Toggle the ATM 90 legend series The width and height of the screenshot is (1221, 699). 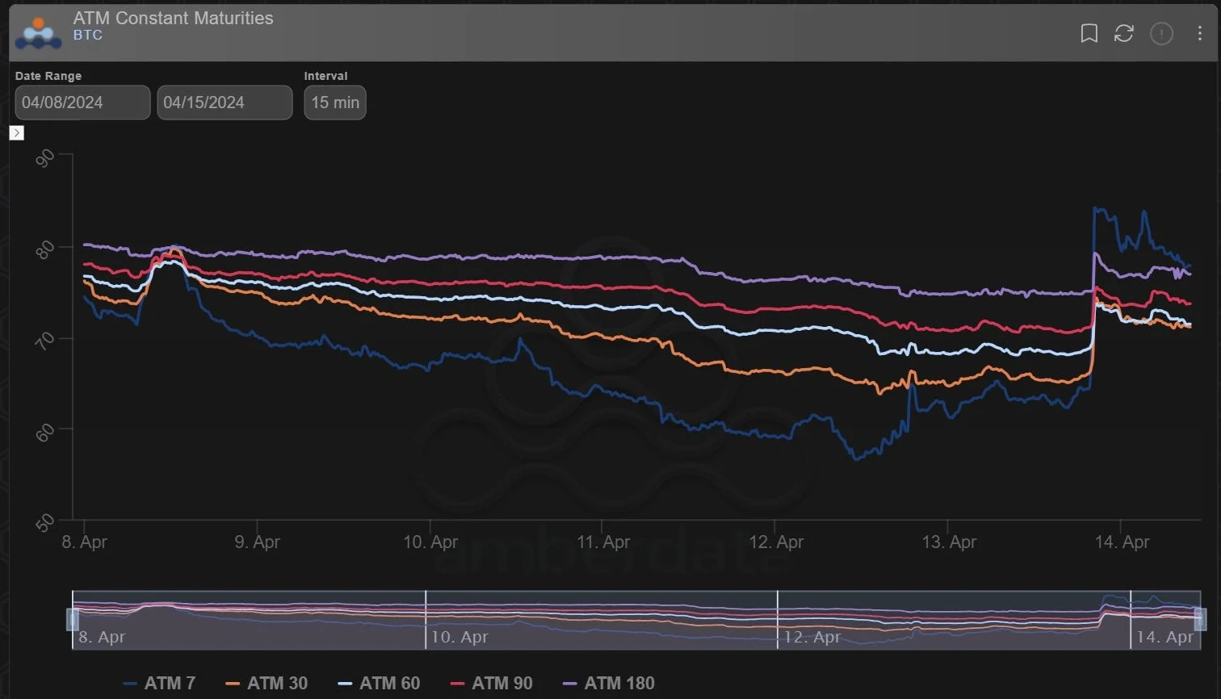(x=491, y=683)
